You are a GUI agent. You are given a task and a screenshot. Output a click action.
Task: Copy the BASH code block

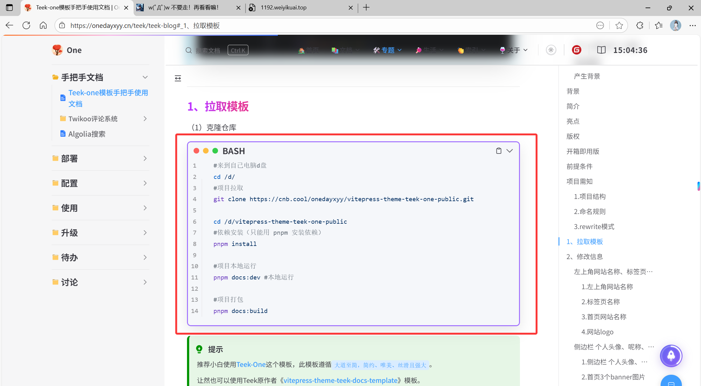click(x=499, y=151)
